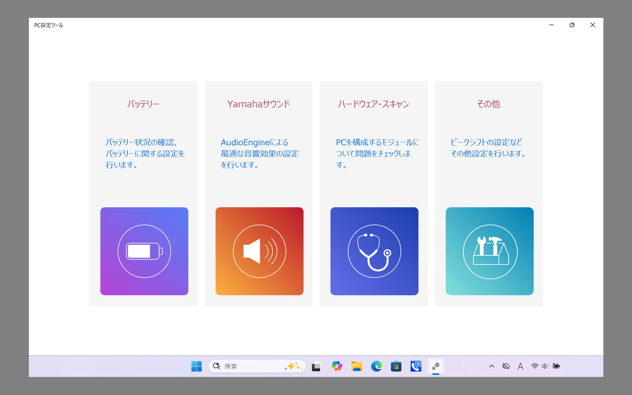Image resolution: width=632 pixels, height=395 pixels.
Task: Click the taskbar 検索 search box
Action: (x=257, y=366)
